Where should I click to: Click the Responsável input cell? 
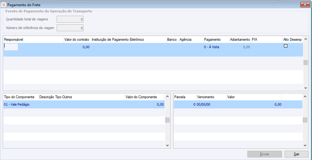[x=11, y=47]
